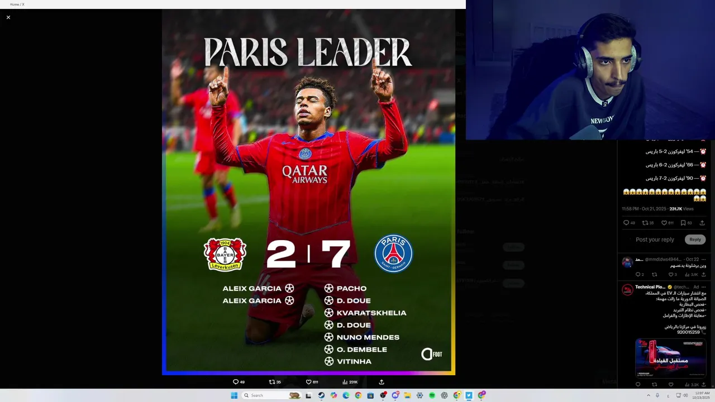Viewport: 715px width, 402px height.
Task: Open the Technical Pio... advertiser profile name
Action: (650, 287)
